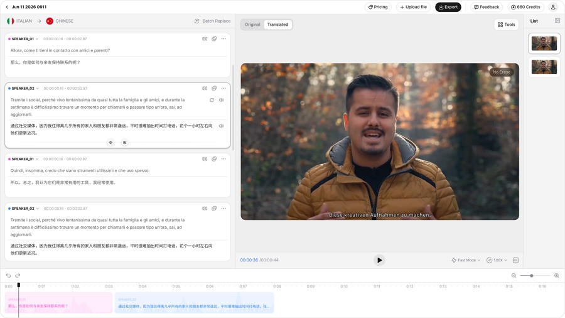Click the Upload file button

[x=413, y=7]
